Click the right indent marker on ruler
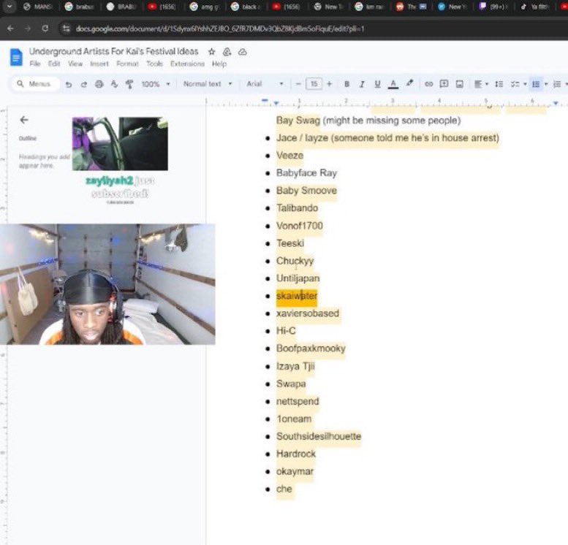The image size is (568, 545). [x=556, y=104]
